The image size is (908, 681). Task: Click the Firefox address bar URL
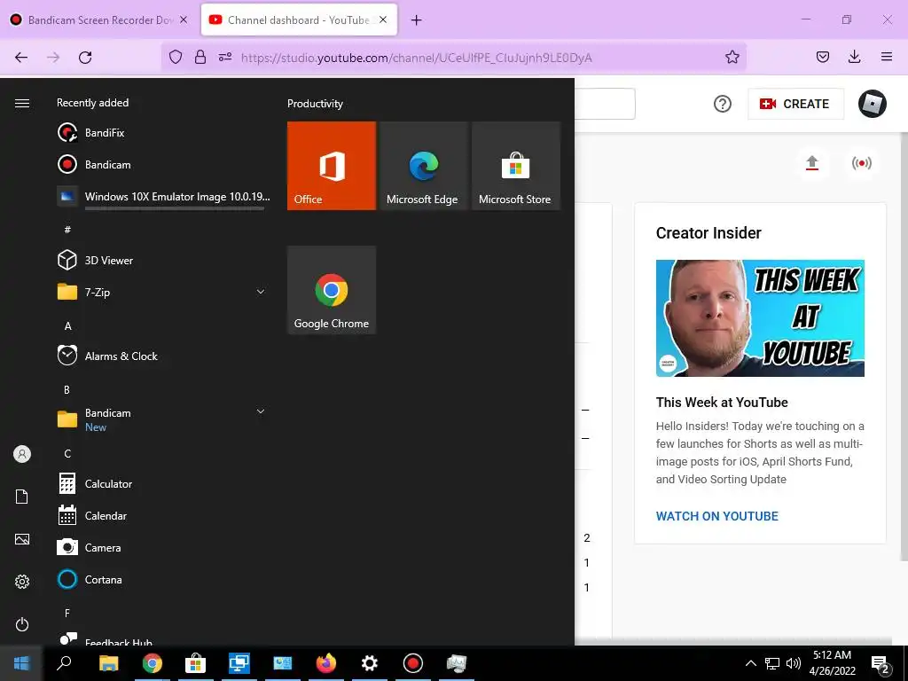[x=417, y=58]
